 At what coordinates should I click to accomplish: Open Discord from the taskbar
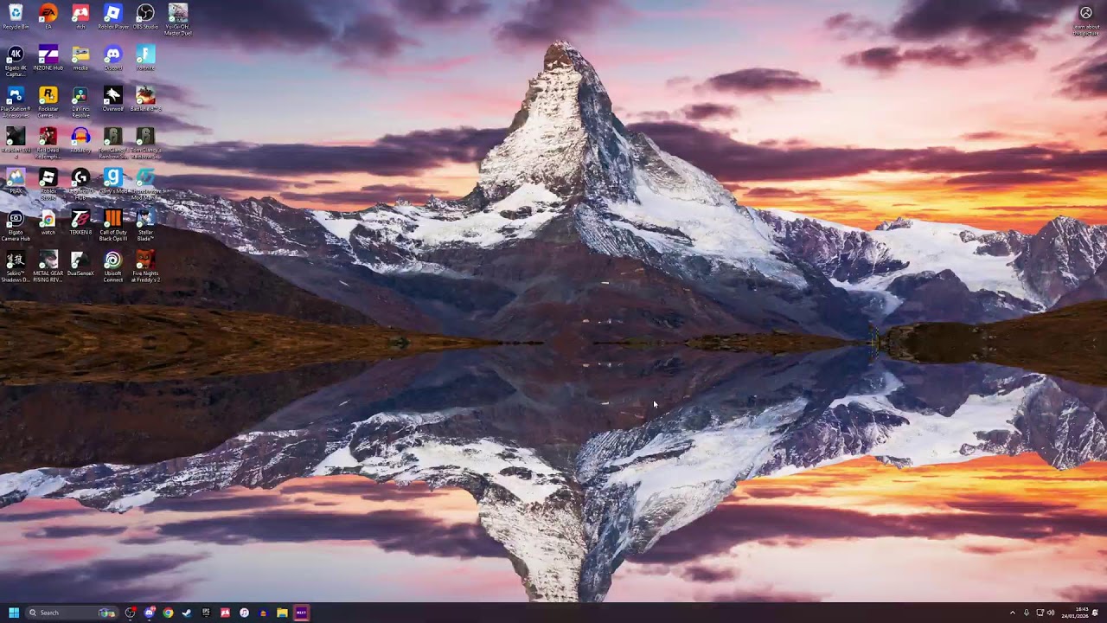(149, 613)
